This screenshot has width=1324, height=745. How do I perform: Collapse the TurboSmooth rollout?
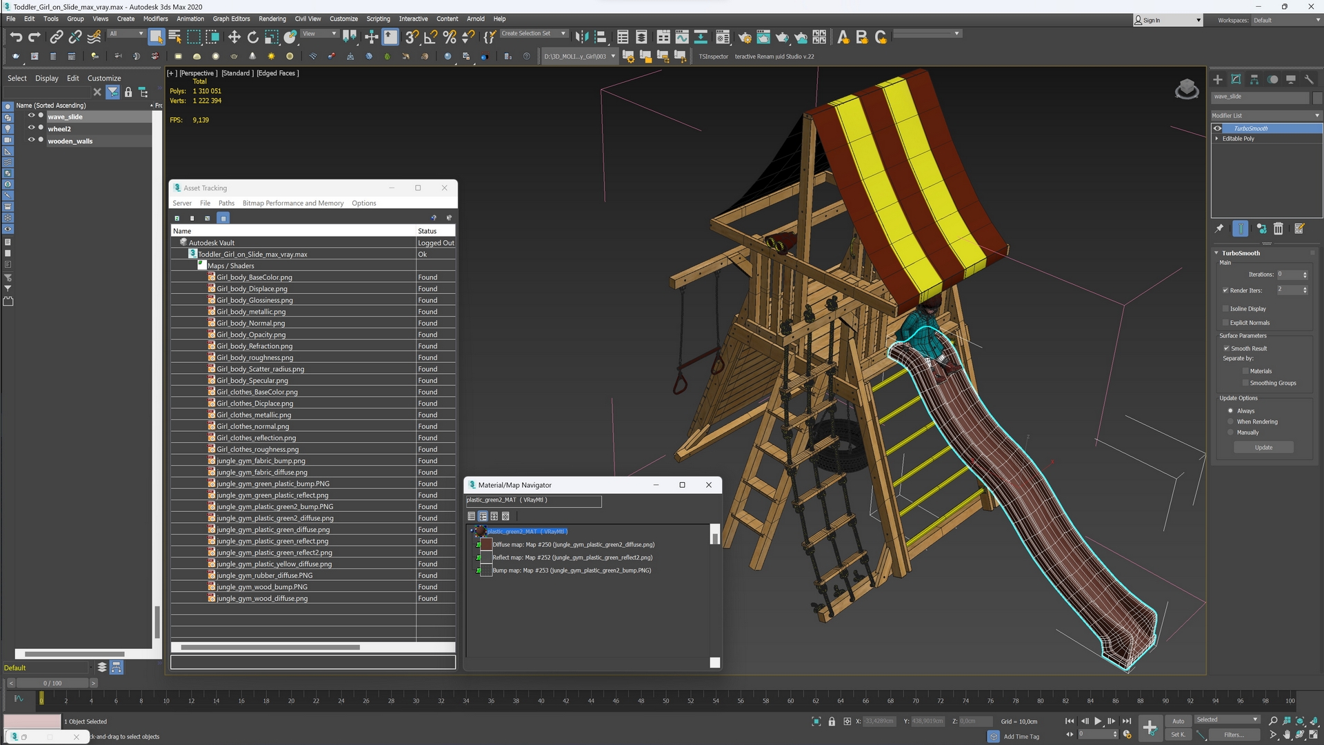[x=1217, y=253]
